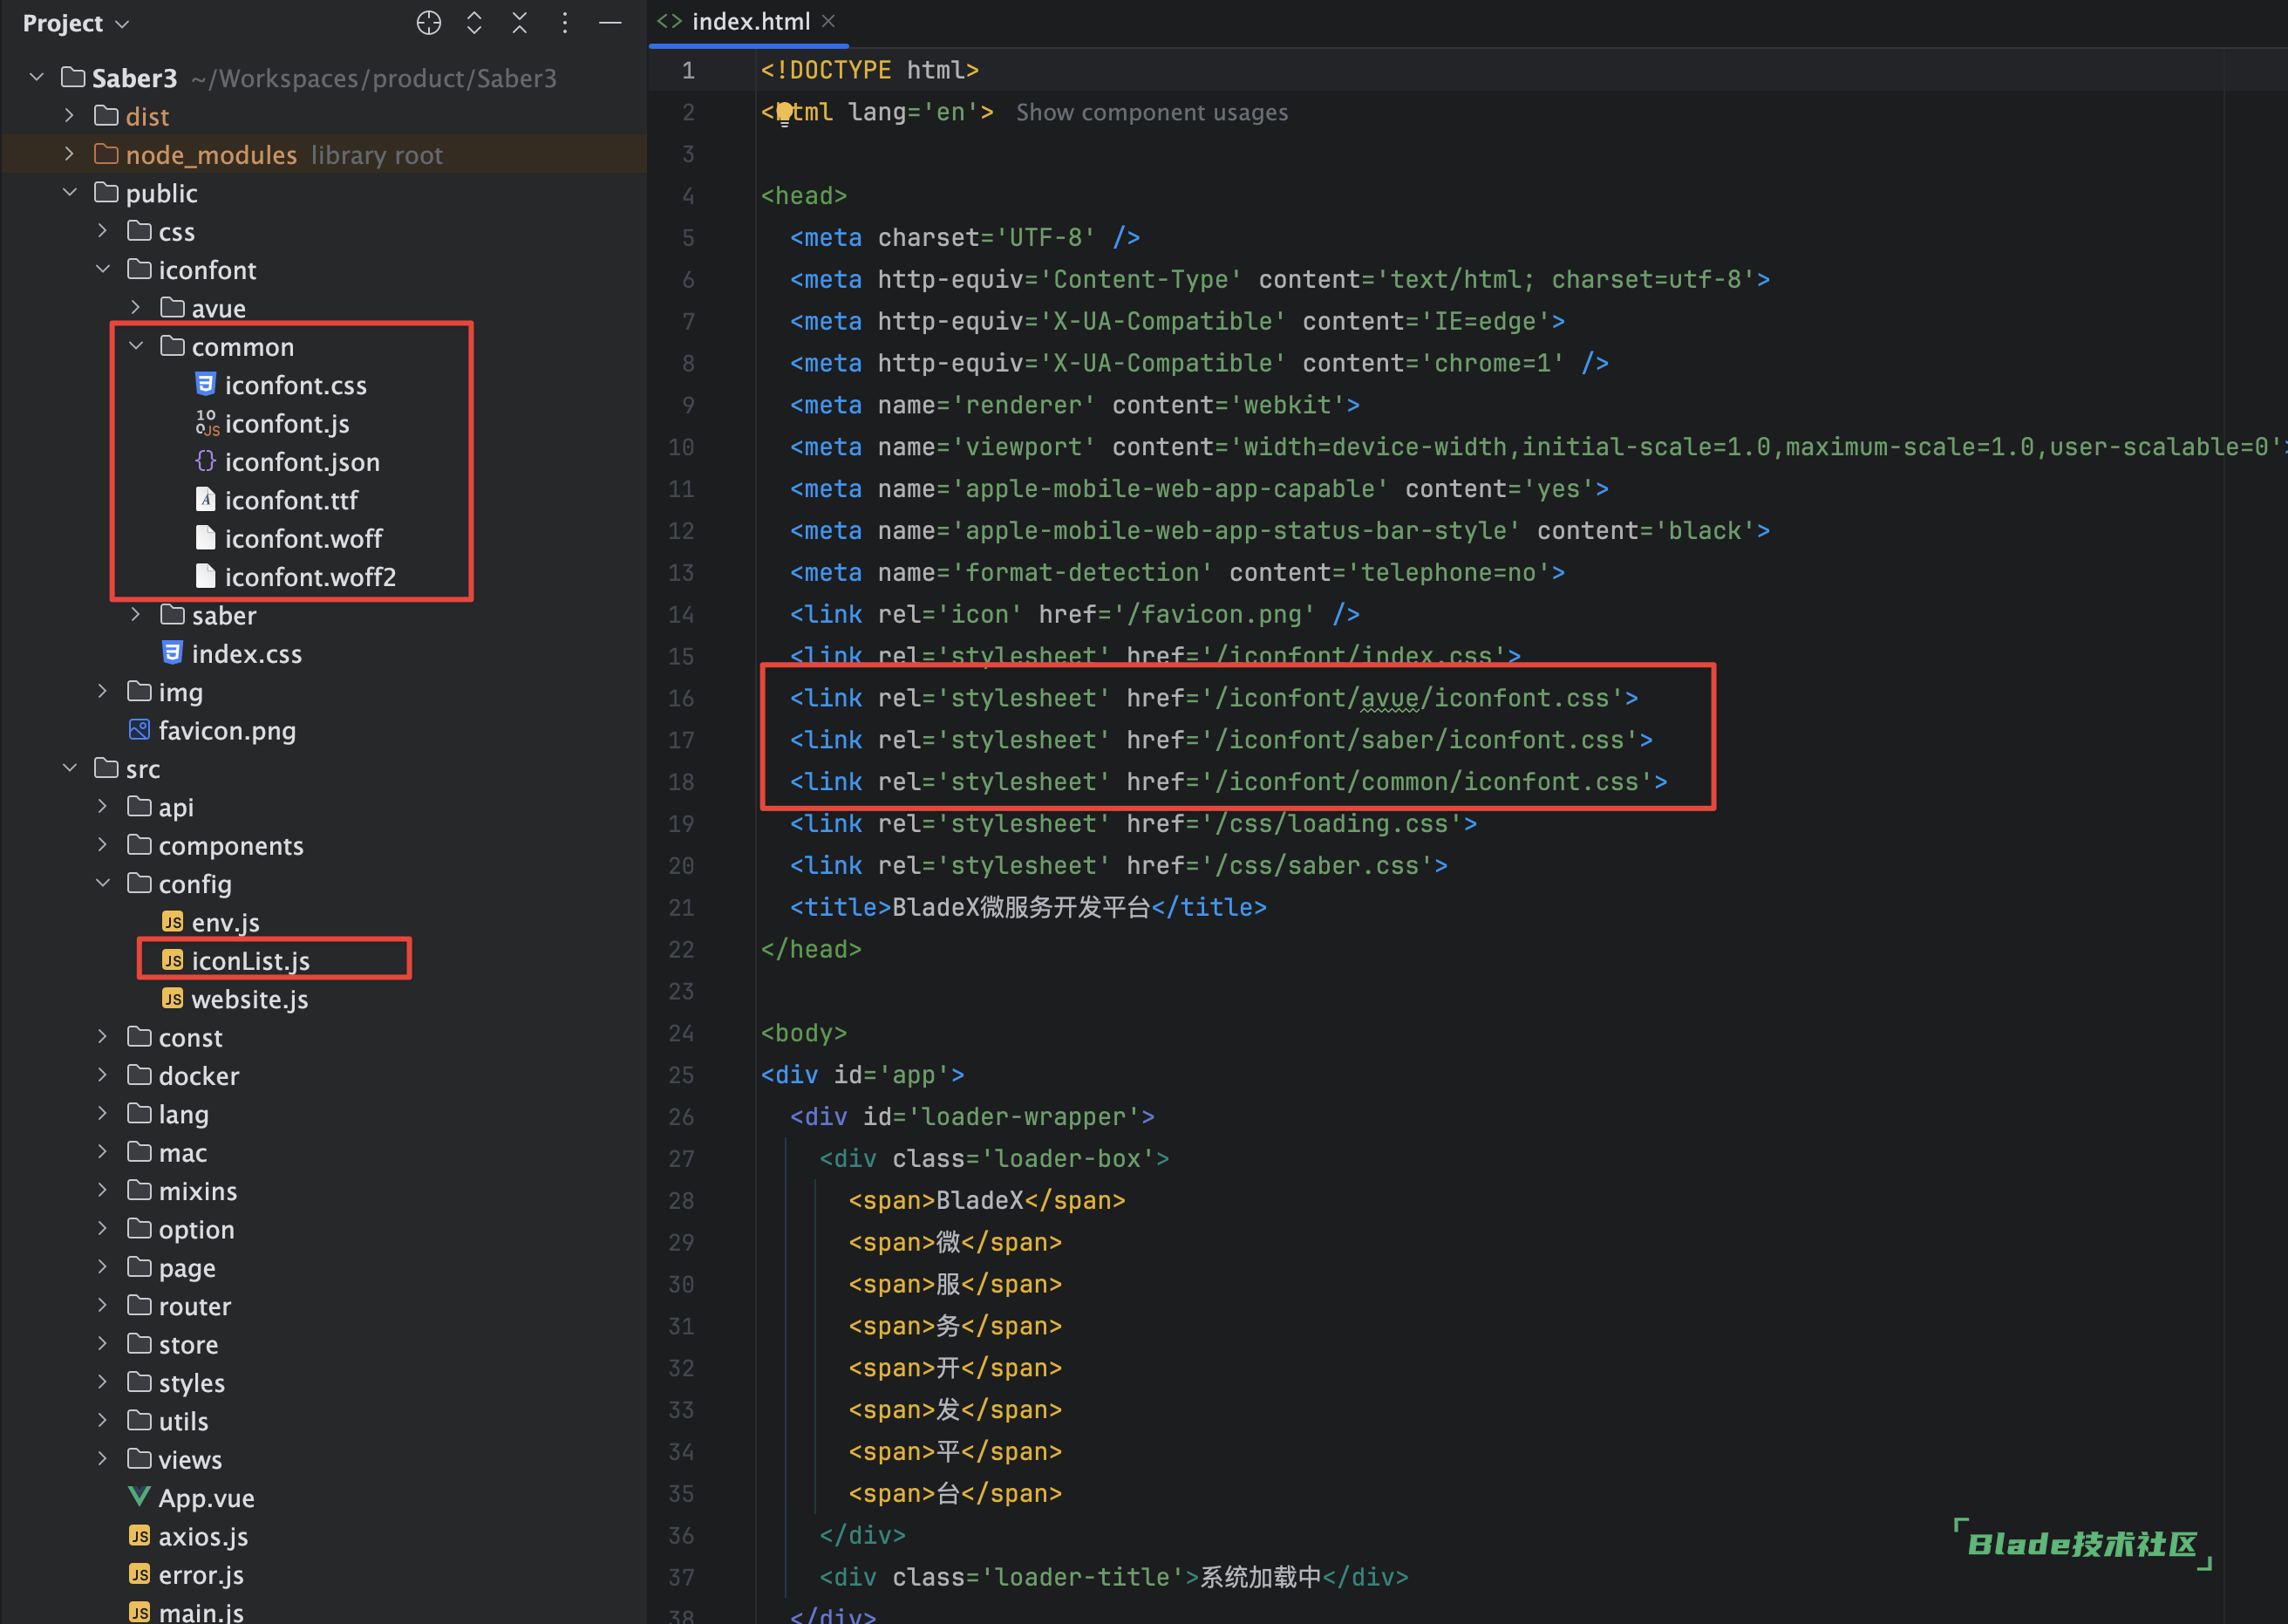Open the Project panel options menu
The height and width of the screenshot is (1624, 2288).
[x=565, y=23]
